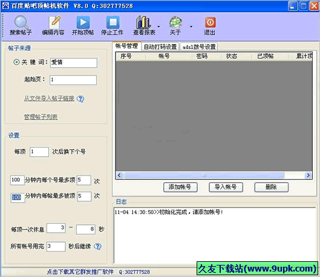The width and height of the screenshot is (320, 277).
Task: Minimize the window
Action: tap(292, 5)
